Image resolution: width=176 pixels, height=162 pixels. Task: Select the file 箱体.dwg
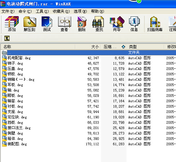(x=15, y=139)
